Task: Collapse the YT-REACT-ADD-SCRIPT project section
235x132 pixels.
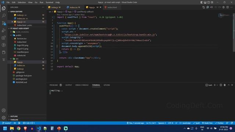Action: pos(19,29)
